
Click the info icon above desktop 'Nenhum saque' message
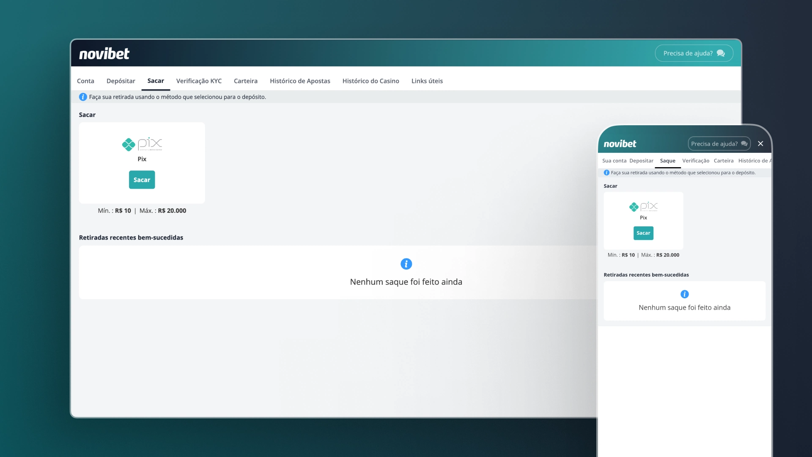click(406, 264)
